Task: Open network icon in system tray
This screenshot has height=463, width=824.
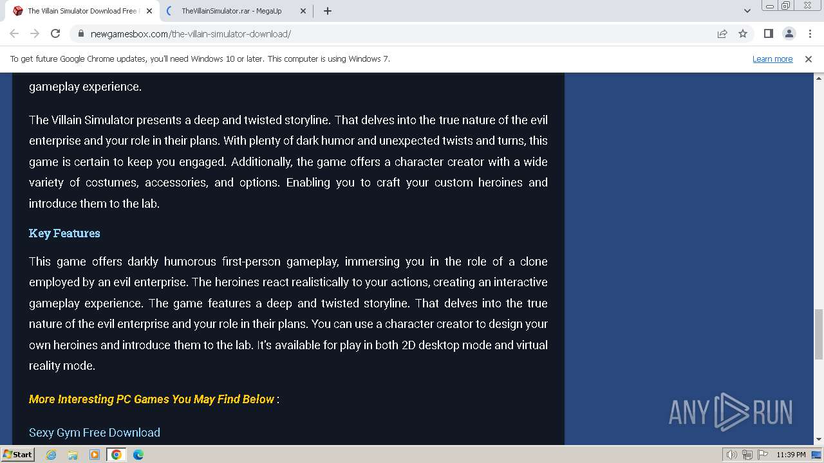Action: click(x=747, y=455)
